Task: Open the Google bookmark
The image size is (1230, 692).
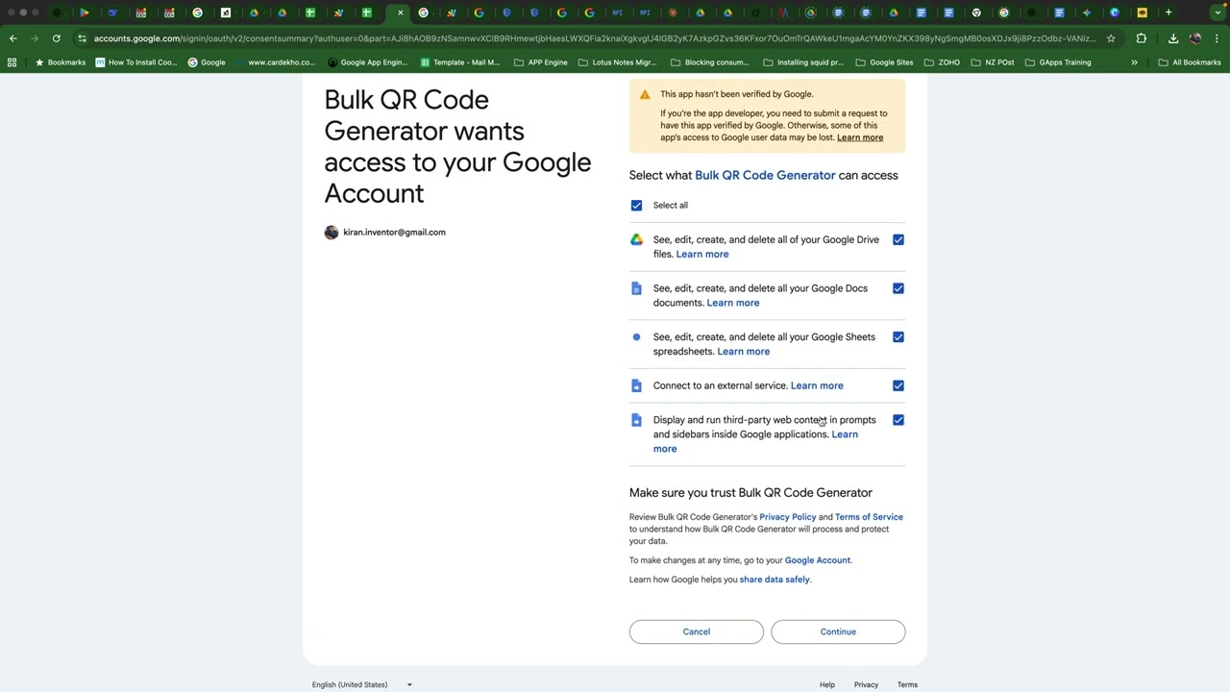Action: 207,62
